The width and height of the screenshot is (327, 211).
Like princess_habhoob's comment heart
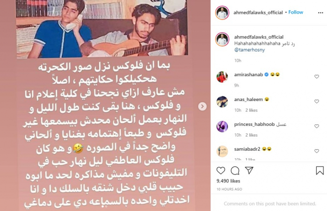(317, 126)
